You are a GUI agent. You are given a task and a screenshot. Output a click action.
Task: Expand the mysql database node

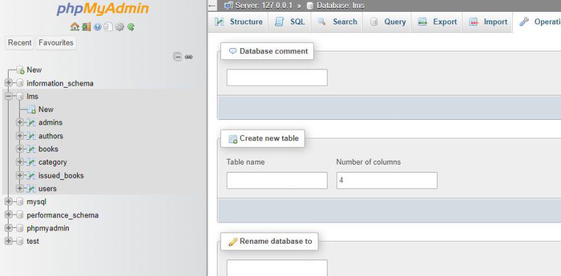pos(8,202)
